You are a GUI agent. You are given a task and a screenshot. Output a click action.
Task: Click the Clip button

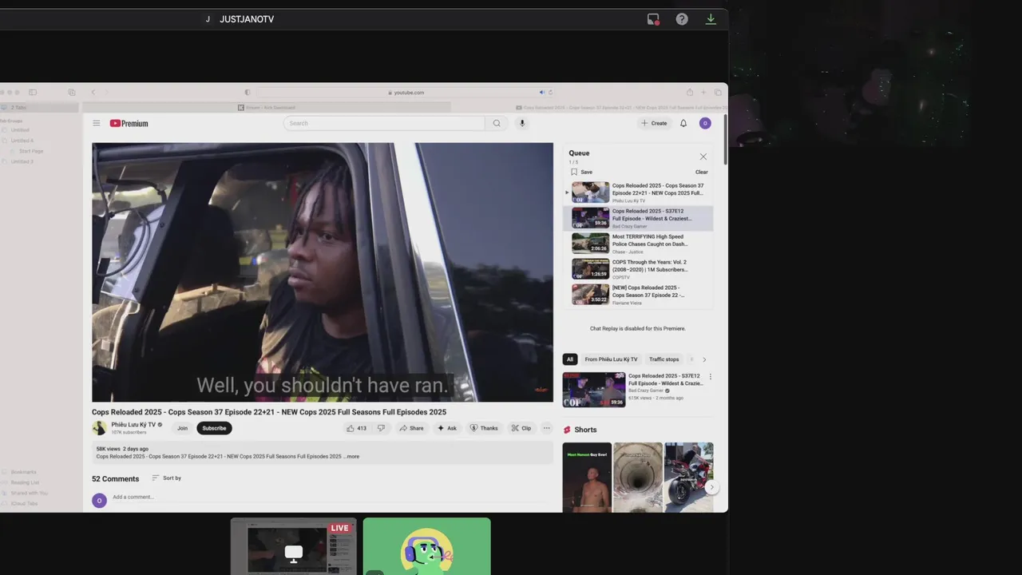[521, 428]
